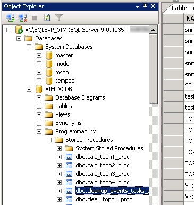Image resolution: width=194 pixels, height=205 pixels.
Task: Expand dbo.calc_topn4_proc node
Action: tap(59, 182)
